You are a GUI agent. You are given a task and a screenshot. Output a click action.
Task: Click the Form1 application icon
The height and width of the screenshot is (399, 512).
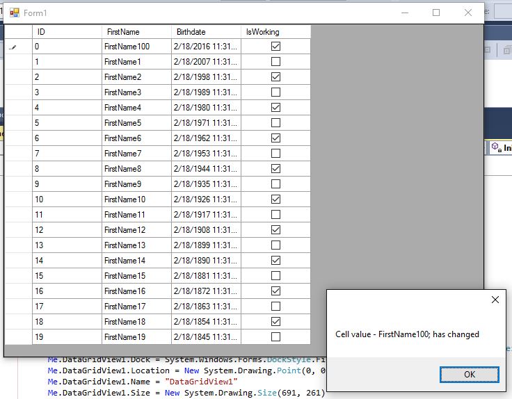pyautogui.click(x=14, y=13)
